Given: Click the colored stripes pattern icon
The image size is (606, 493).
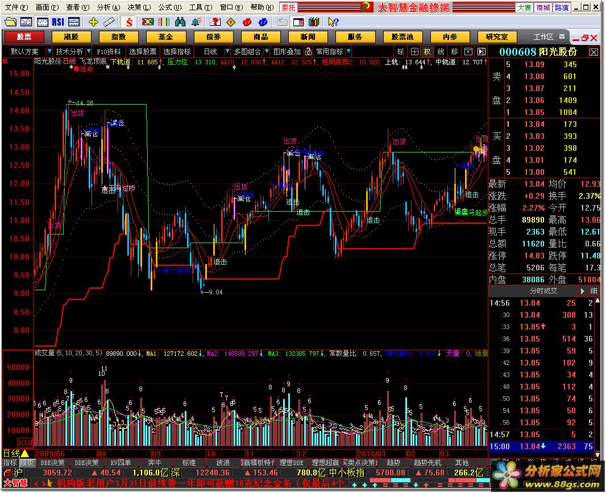Looking at the screenshot, I should pos(164,22).
